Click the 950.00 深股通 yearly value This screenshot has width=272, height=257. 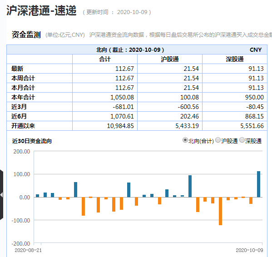point(254,97)
